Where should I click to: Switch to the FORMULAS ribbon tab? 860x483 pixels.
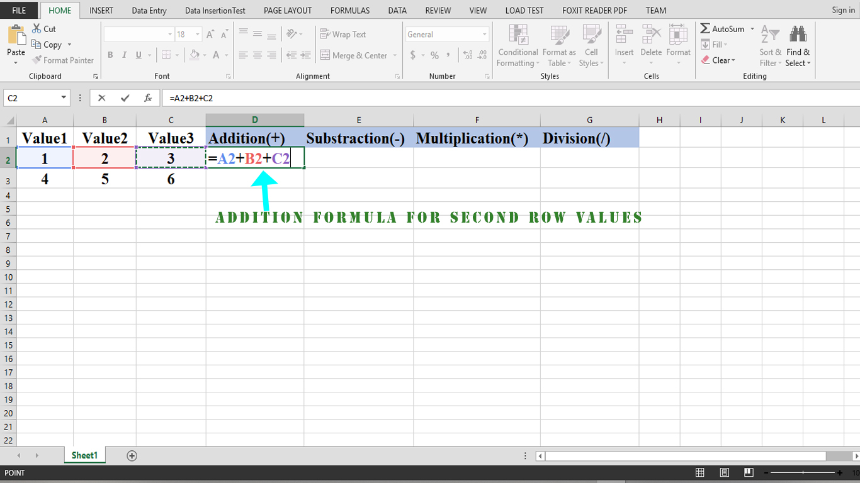click(x=349, y=10)
